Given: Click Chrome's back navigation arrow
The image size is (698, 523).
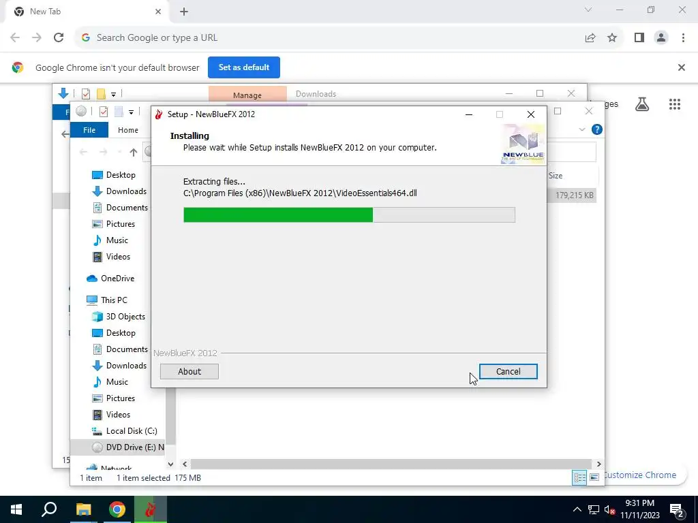Looking at the screenshot, I should pyautogui.click(x=15, y=38).
